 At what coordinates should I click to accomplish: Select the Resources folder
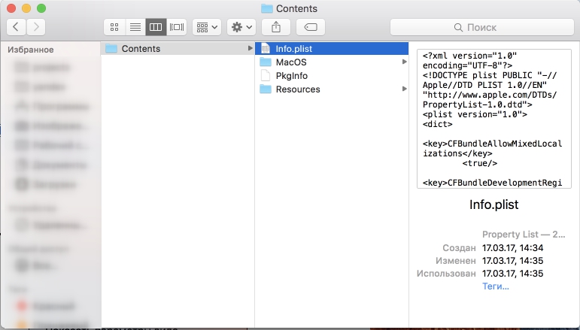pyautogui.click(x=297, y=89)
